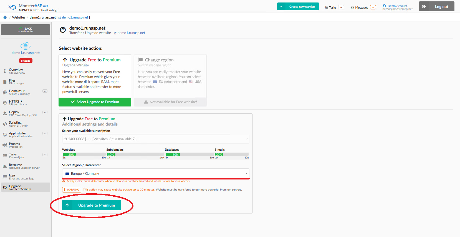Click the Domains globe icon
Screen dimensions: 460x237
pos(5,92)
